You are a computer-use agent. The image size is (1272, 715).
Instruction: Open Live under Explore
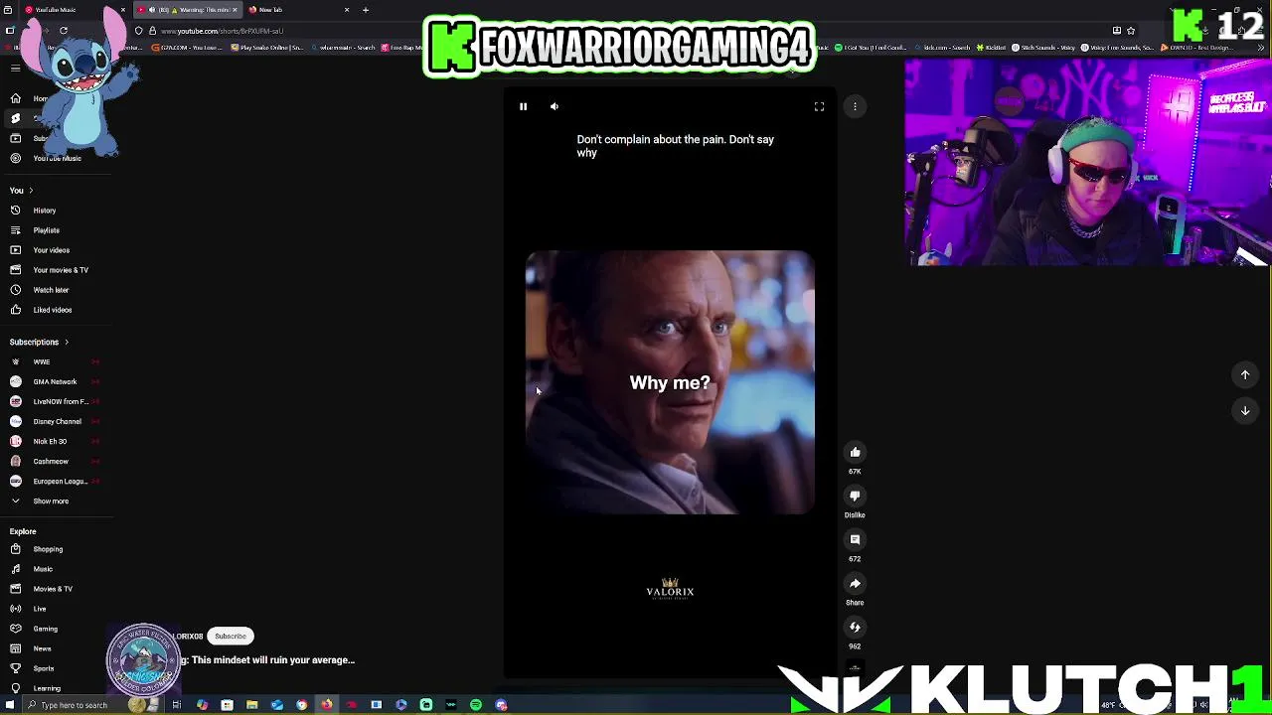point(40,609)
